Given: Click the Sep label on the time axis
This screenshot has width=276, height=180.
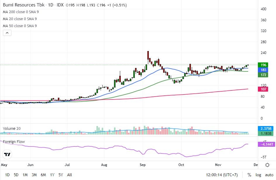Looking at the screenshot, I should point(143,165).
